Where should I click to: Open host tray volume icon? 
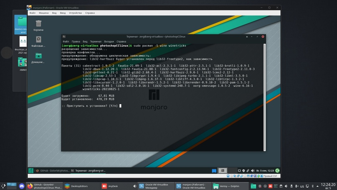coord(286,186)
